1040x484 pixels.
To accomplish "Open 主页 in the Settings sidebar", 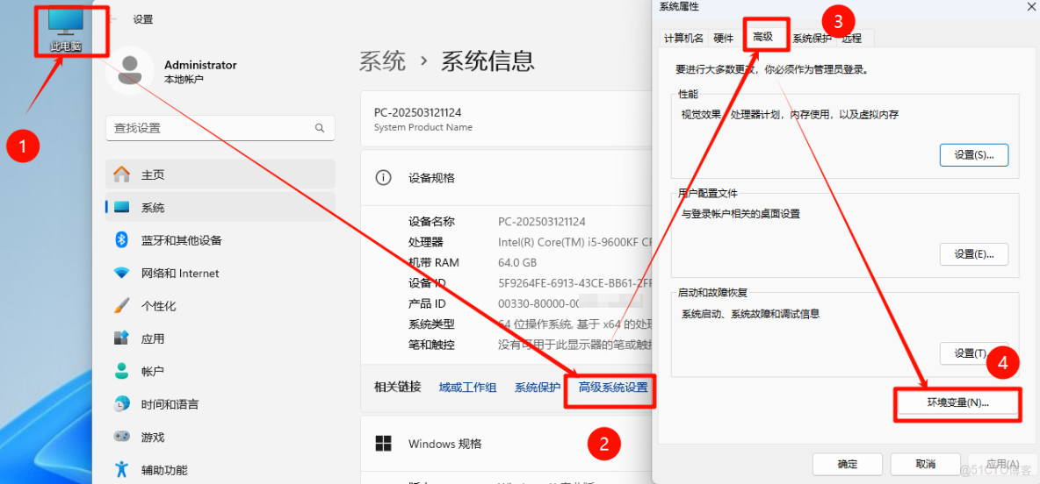I will pos(220,174).
